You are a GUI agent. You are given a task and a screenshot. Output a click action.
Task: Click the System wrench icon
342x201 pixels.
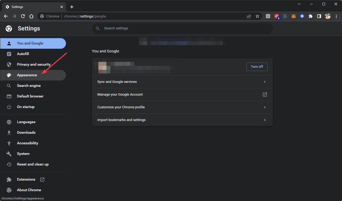9,154
